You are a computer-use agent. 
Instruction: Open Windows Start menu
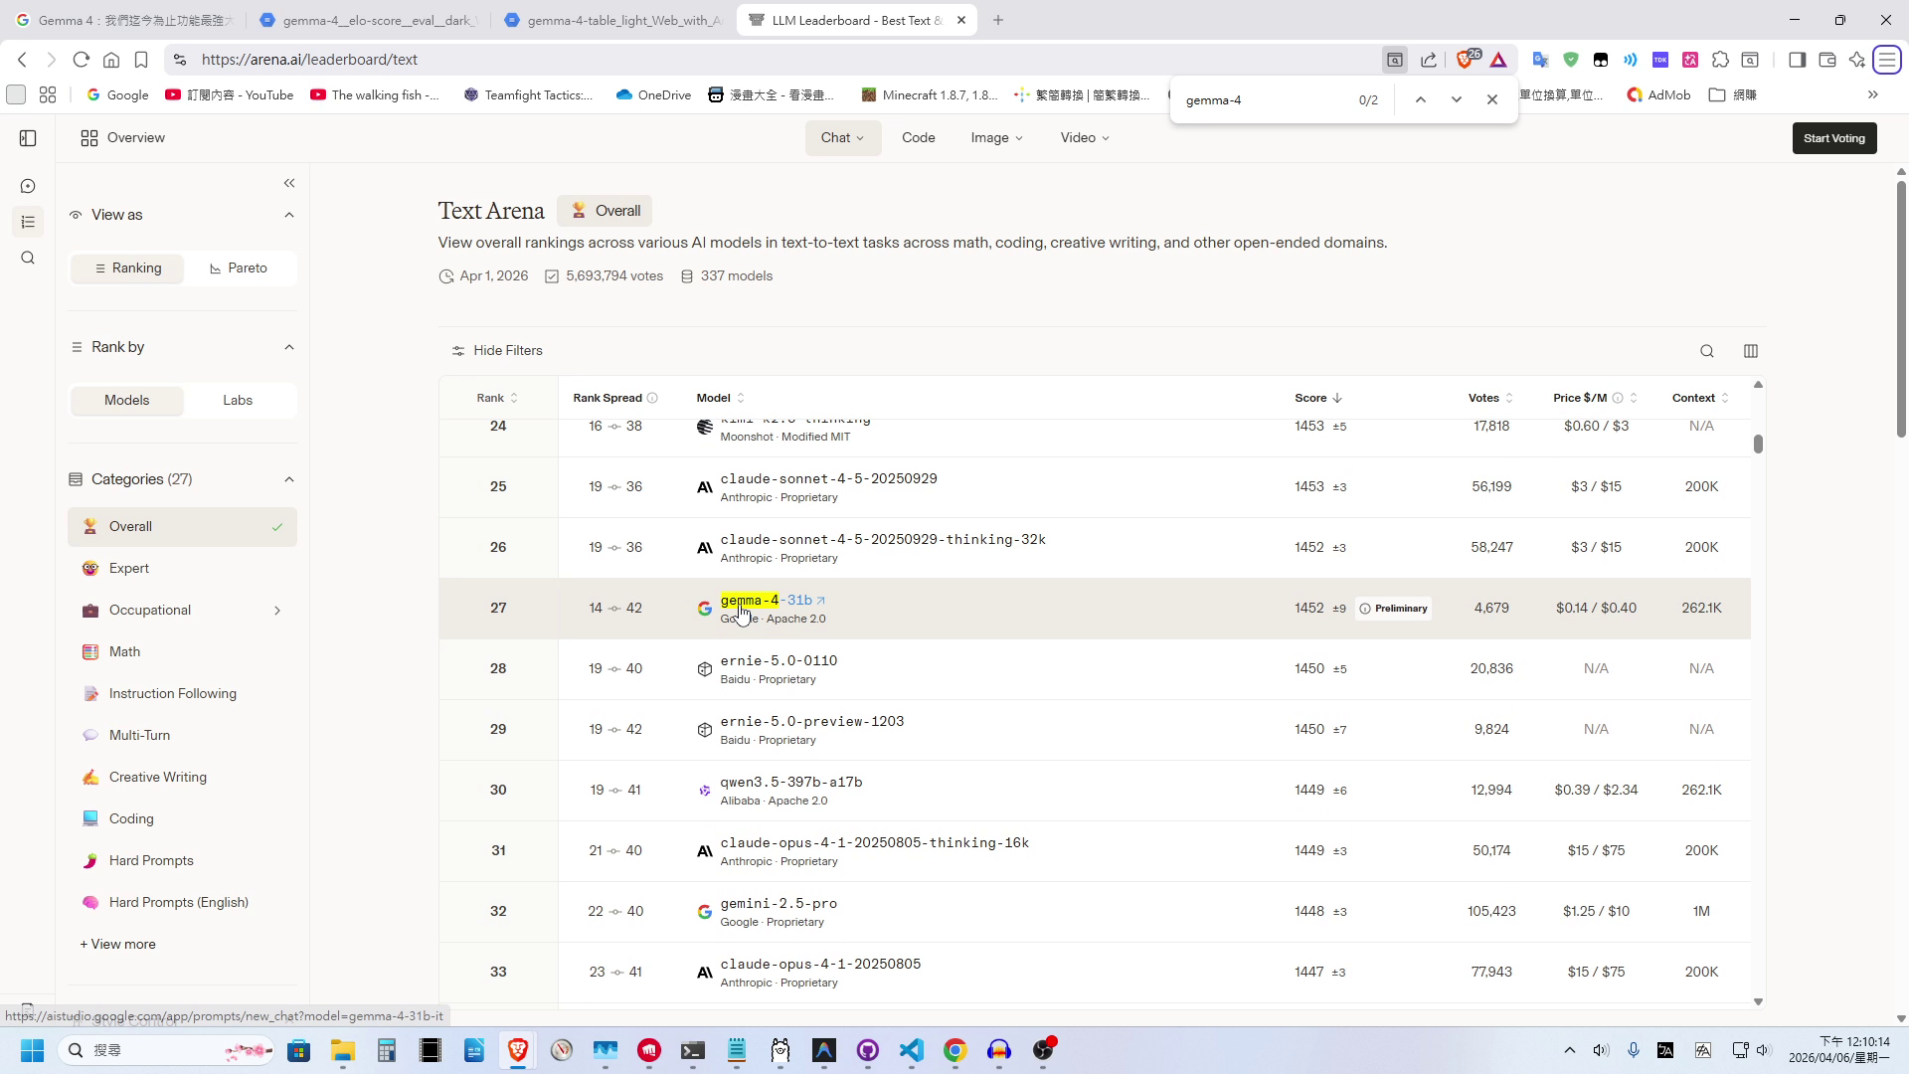[x=32, y=1050]
